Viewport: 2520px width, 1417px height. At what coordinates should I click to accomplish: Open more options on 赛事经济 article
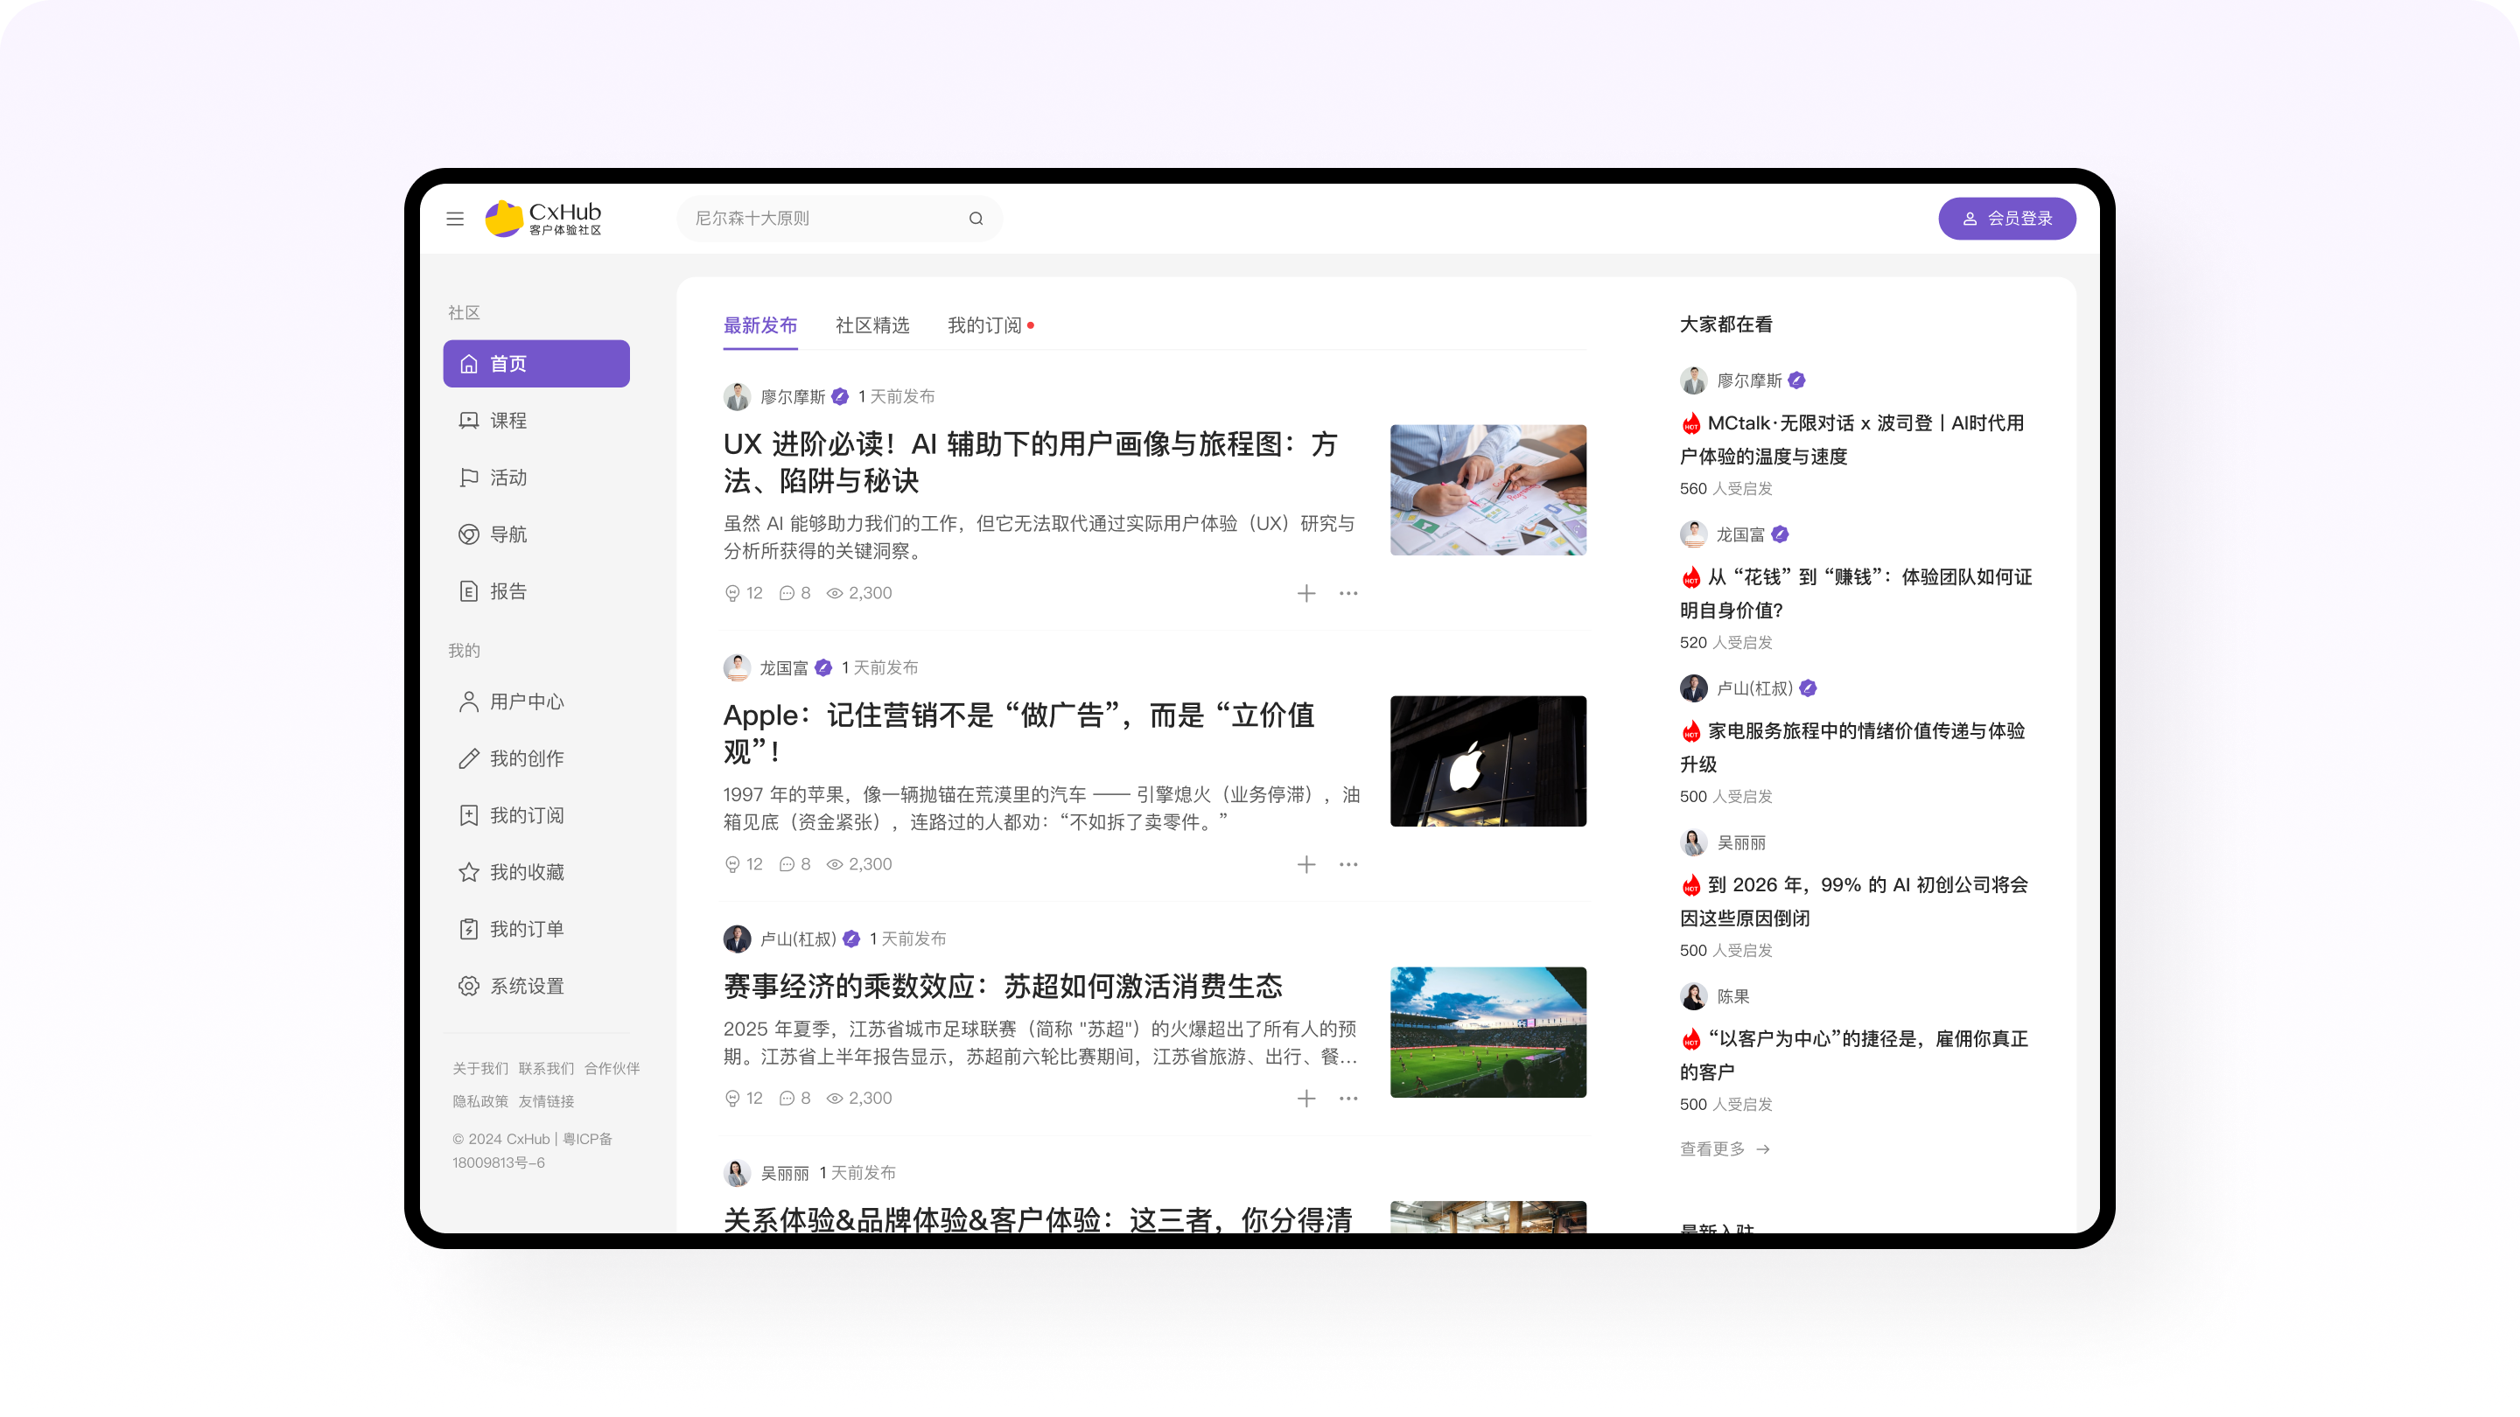[x=1348, y=1097]
